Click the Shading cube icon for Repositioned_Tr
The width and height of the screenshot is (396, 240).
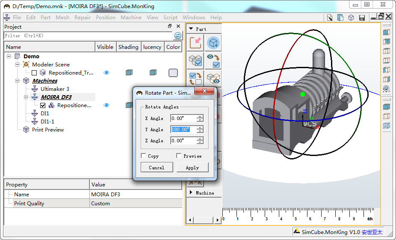point(129,73)
